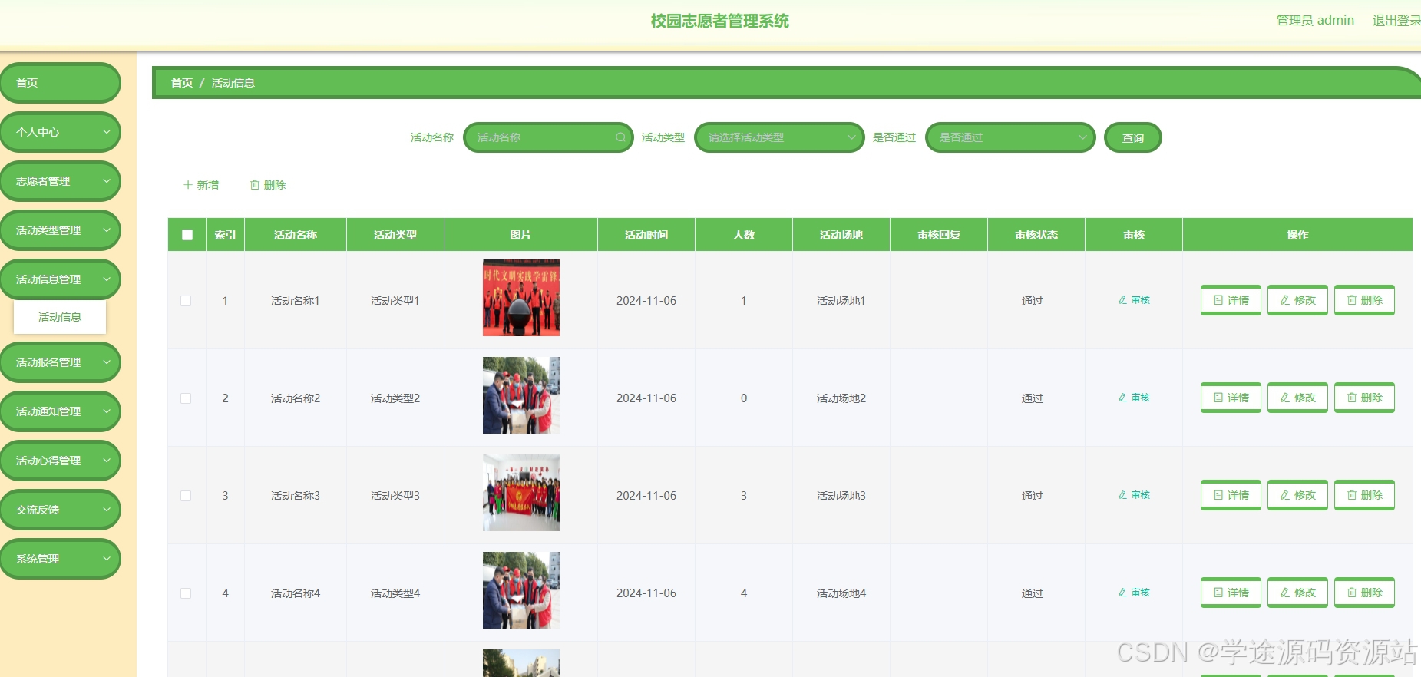Viewport: 1421px width, 677px height.
Task: Go to 首页 in sidebar
Action: [x=61, y=83]
